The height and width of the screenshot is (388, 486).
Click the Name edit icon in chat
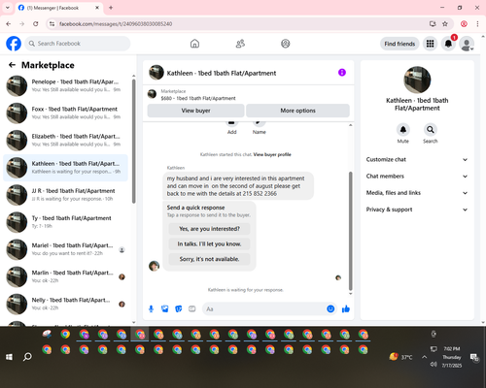tap(259, 123)
